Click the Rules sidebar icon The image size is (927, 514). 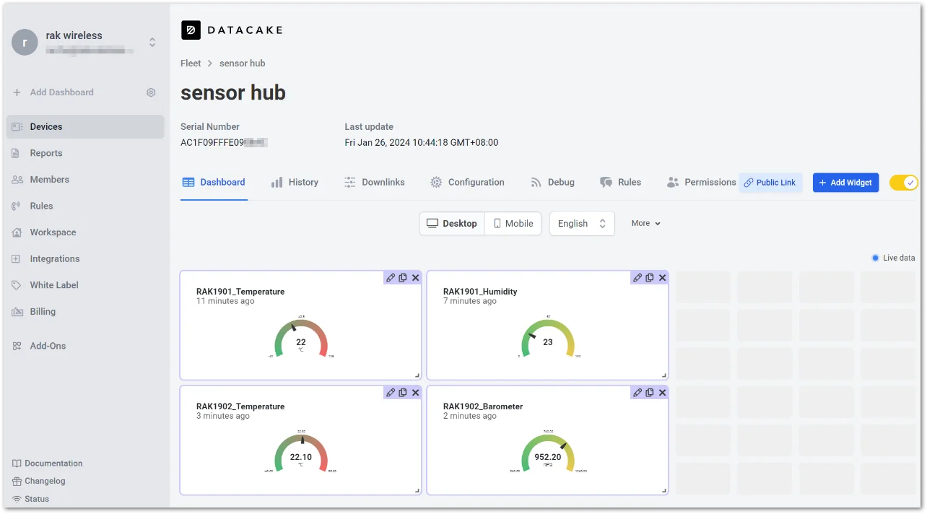click(x=17, y=206)
